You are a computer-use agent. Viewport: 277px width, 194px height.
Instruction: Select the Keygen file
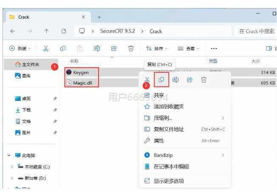tap(81, 72)
